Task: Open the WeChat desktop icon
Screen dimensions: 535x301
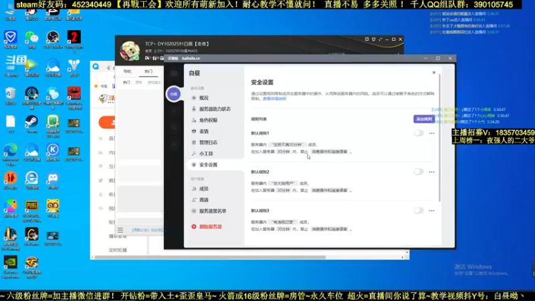Action: click(31, 39)
